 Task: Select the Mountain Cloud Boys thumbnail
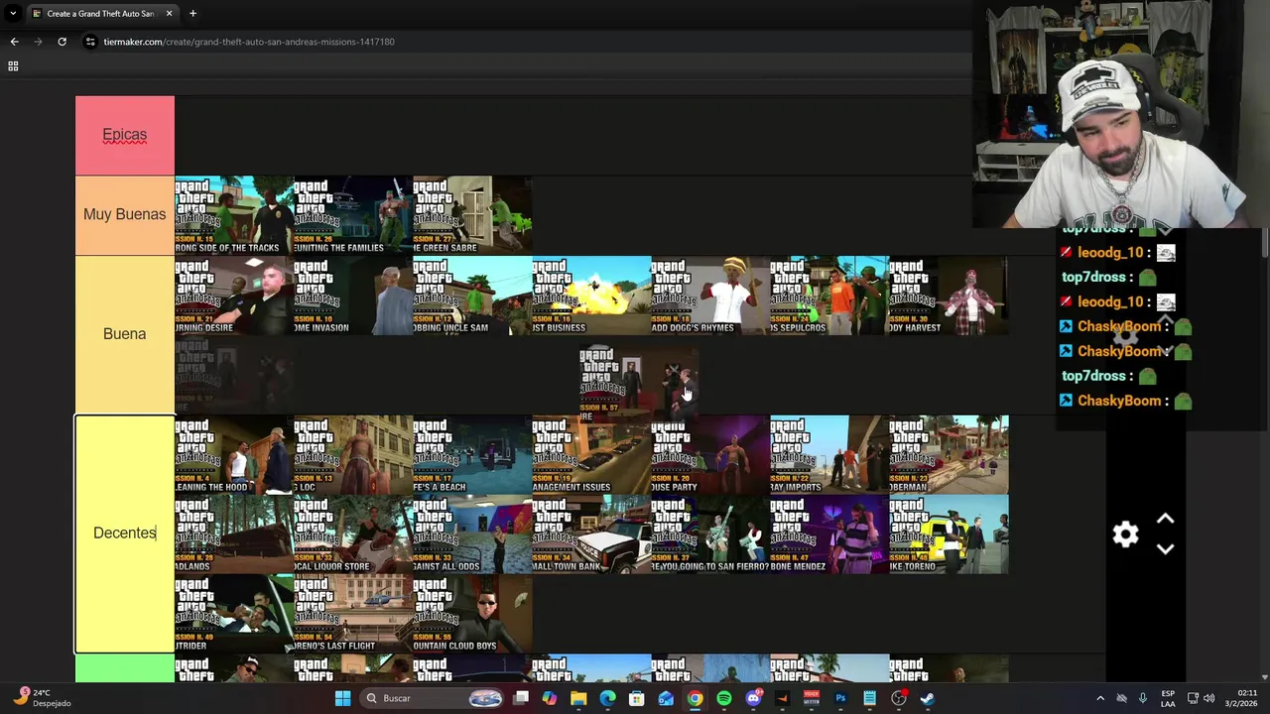pos(472,614)
